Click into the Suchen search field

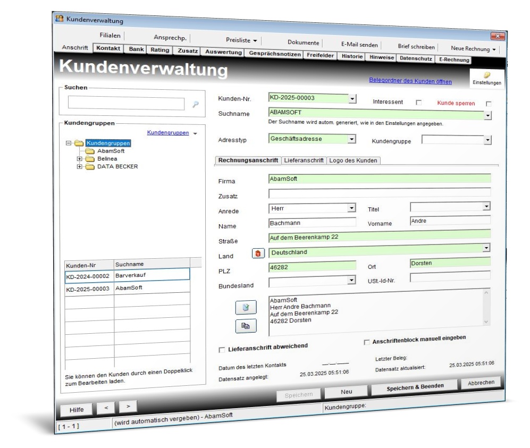pos(126,103)
